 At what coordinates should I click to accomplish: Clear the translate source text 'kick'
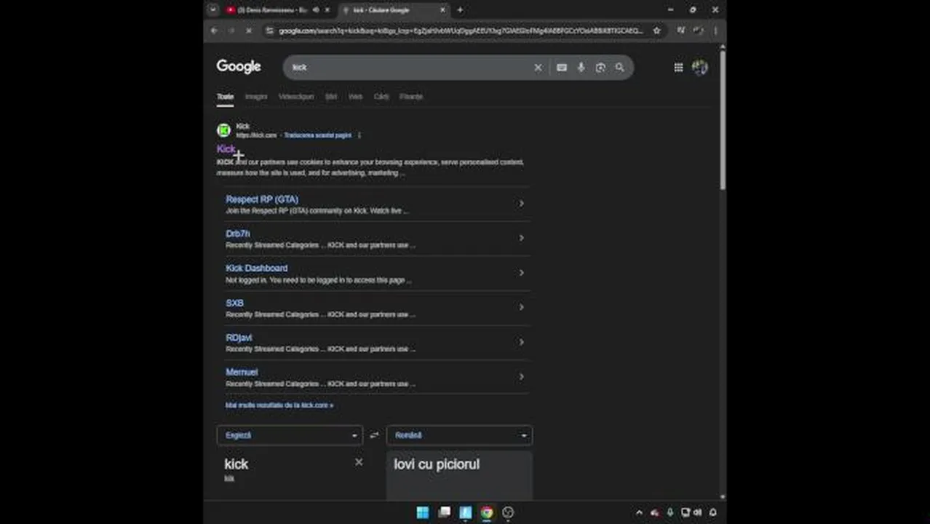pos(359,462)
